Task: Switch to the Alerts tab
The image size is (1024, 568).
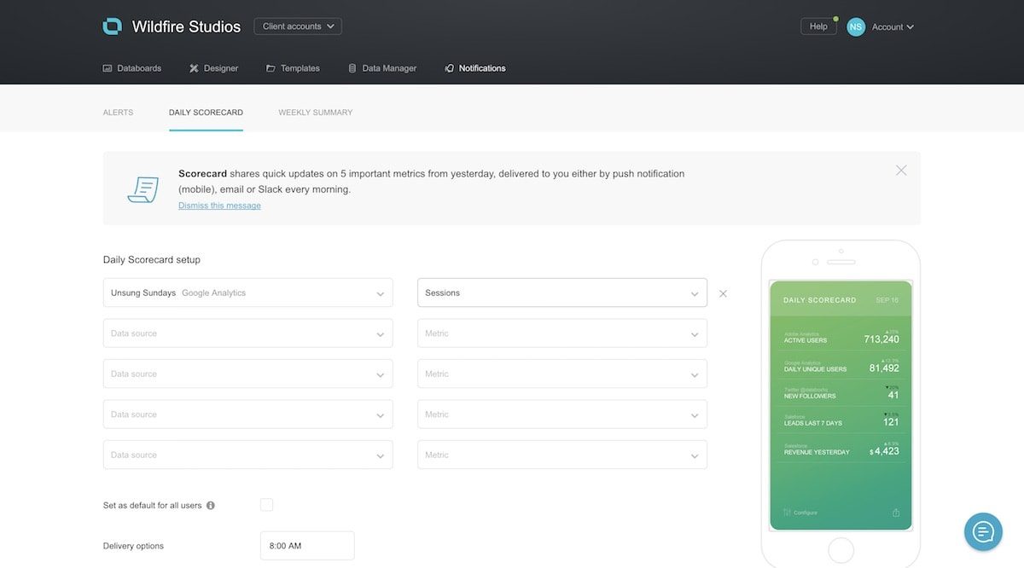Action: (x=118, y=113)
